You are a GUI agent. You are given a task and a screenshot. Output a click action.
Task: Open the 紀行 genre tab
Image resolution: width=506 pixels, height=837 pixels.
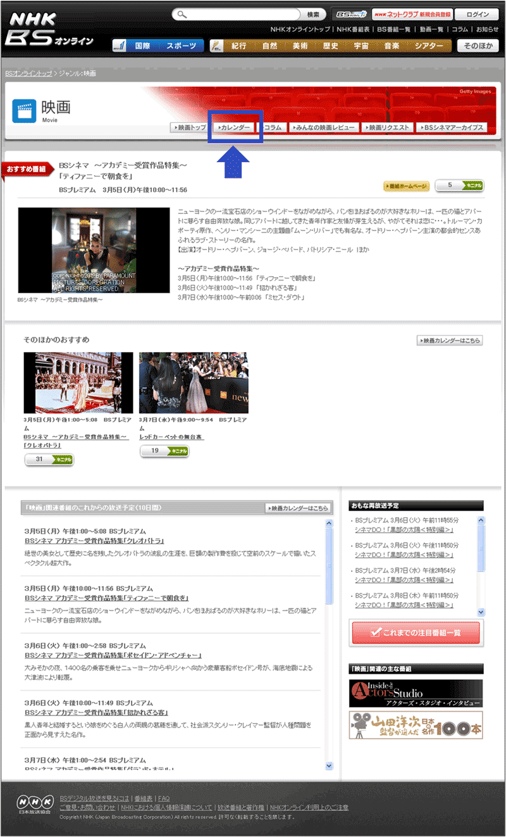click(x=239, y=46)
